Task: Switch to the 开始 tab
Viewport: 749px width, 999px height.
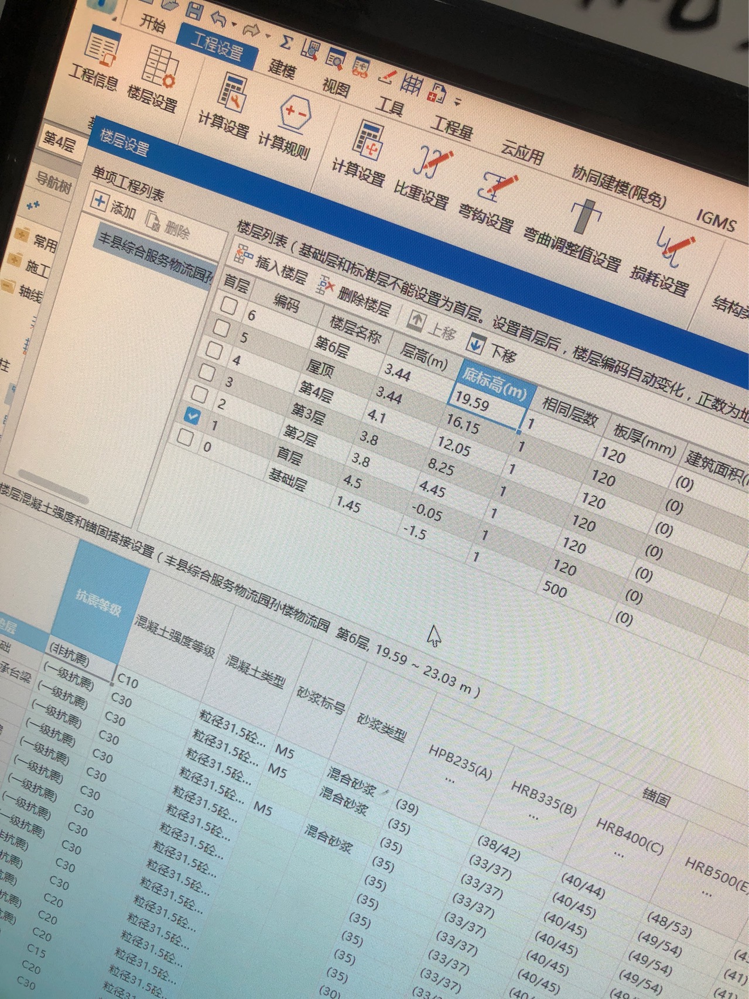Action: 153,23
